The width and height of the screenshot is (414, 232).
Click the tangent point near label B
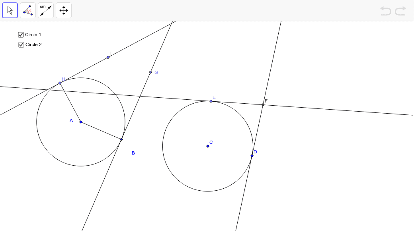tap(121, 139)
